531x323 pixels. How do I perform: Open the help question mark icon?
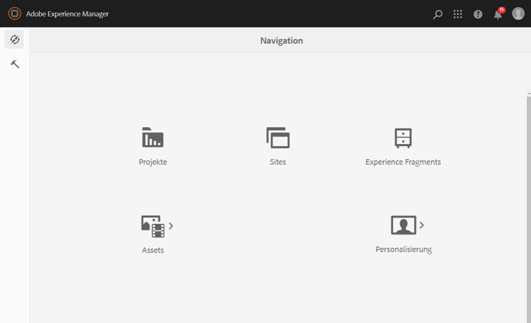coord(478,14)
